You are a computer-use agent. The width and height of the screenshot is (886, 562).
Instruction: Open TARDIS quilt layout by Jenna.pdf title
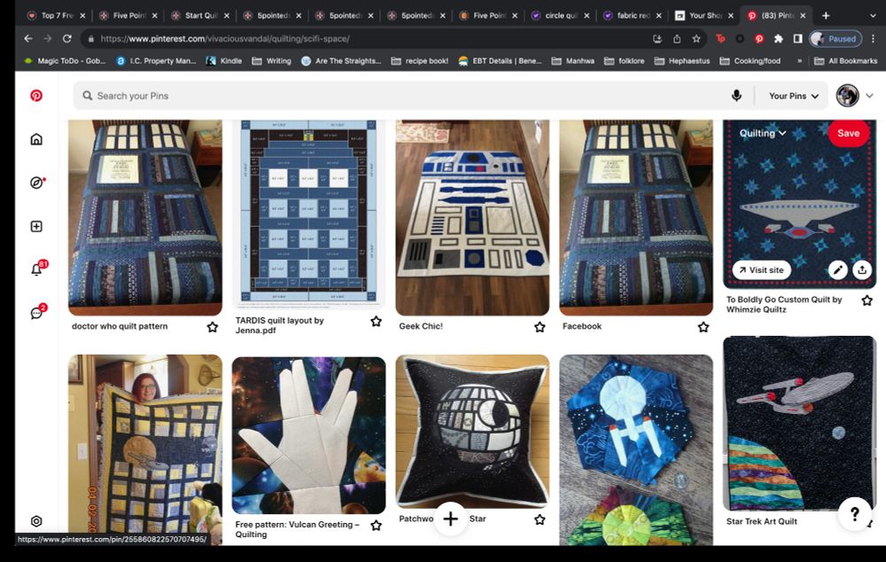tap(279, 325)
